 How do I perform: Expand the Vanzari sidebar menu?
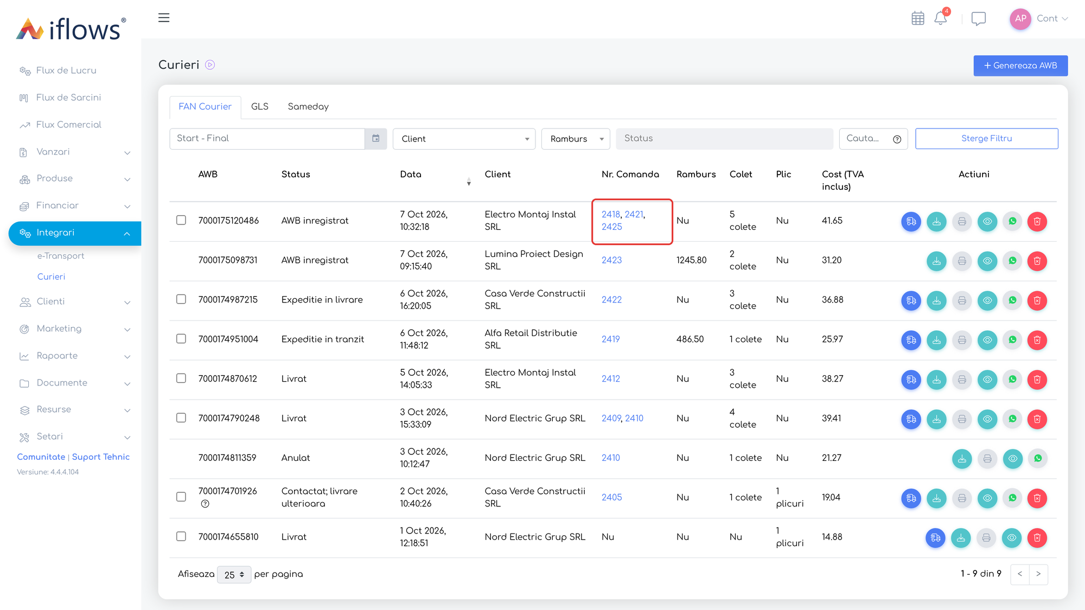[74, 152]
